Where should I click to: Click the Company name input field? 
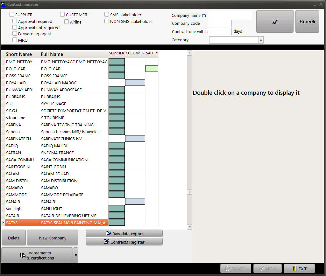click(x=230, y=15)
